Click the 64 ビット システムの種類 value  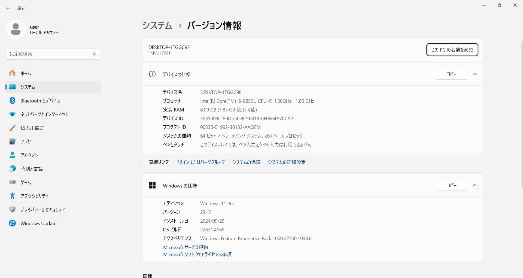click(x=251, y=136)
